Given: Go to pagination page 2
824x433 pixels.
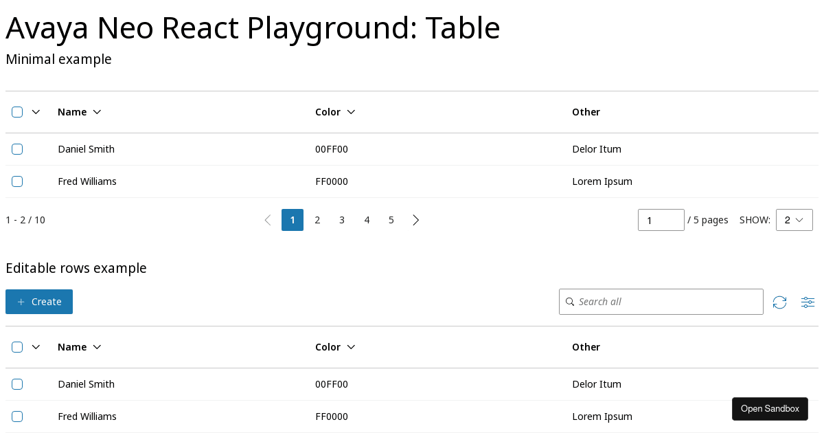Looking at the screenshot, I should (317, 220).
